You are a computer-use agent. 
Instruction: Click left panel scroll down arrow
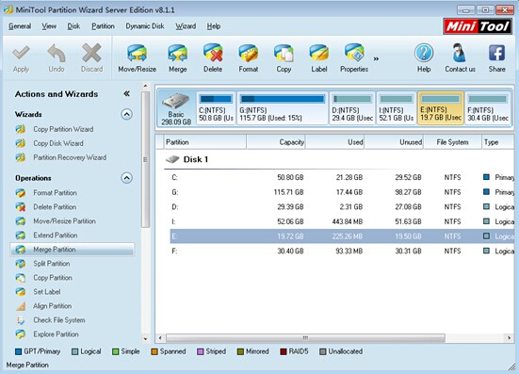pyautogui.click(x=145, y=338)
